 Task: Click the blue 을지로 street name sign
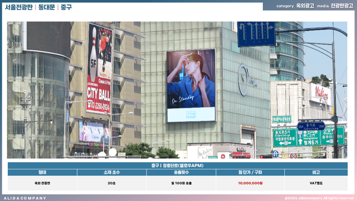[311, 126]
